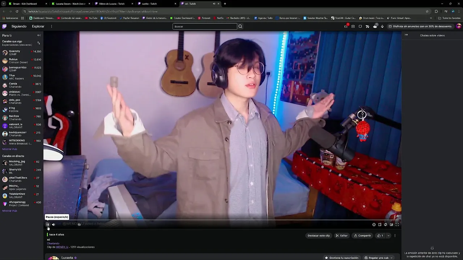Like the clip with thumbs-up
Image resolution: width=463 pixels, height=260 pixels.
pyautogui.click(x=380, y=235)
